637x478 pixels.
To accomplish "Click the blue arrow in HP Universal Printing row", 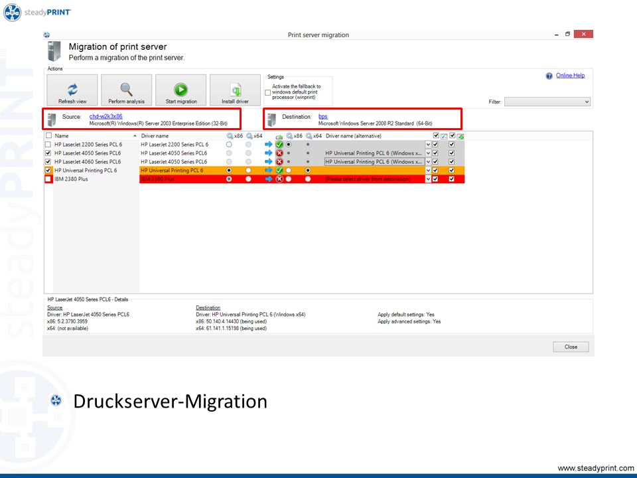I will click(269, 171).
